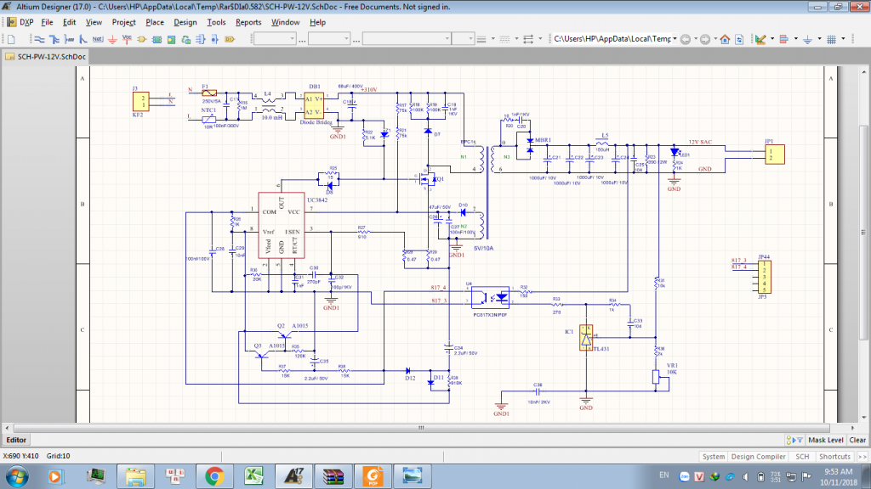
Task: Open the Reports menu
Action: tap(248, 22)
